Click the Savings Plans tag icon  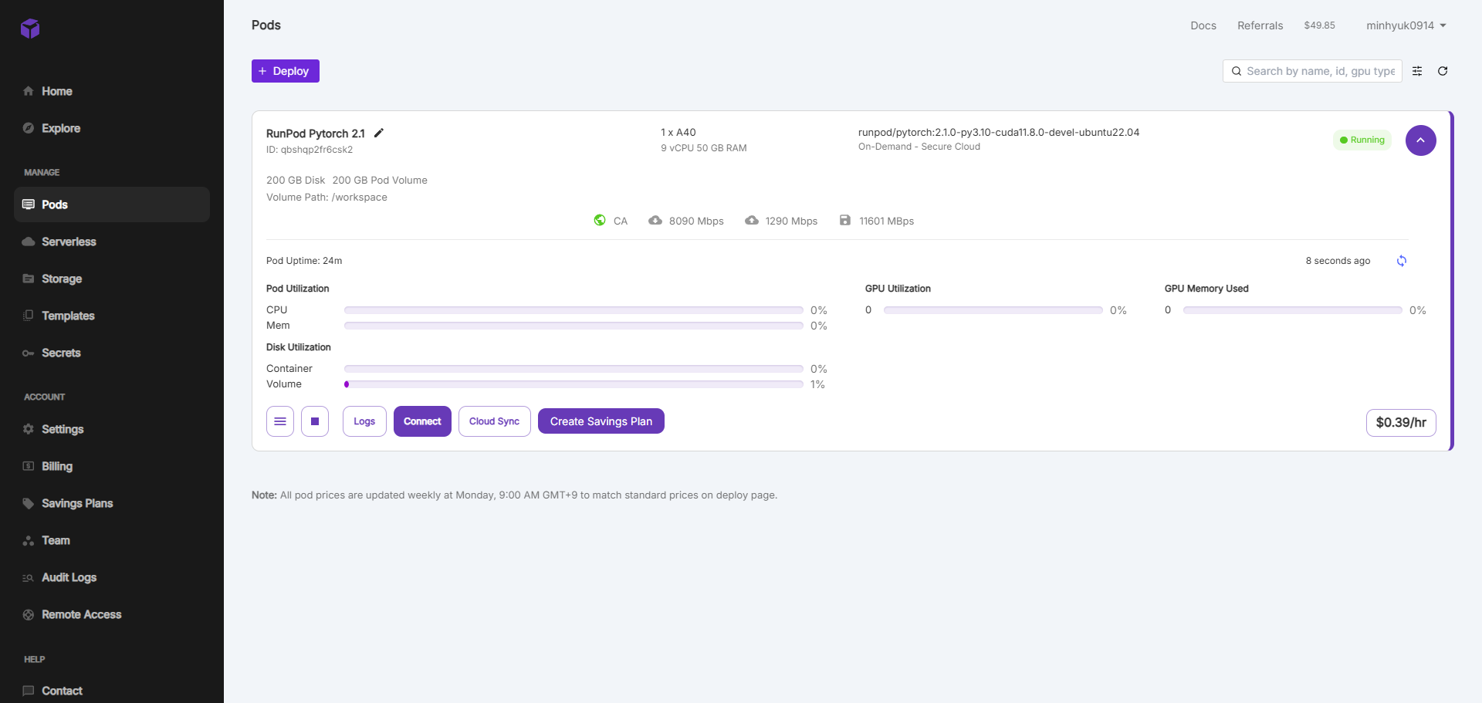(x=29, y=503)
